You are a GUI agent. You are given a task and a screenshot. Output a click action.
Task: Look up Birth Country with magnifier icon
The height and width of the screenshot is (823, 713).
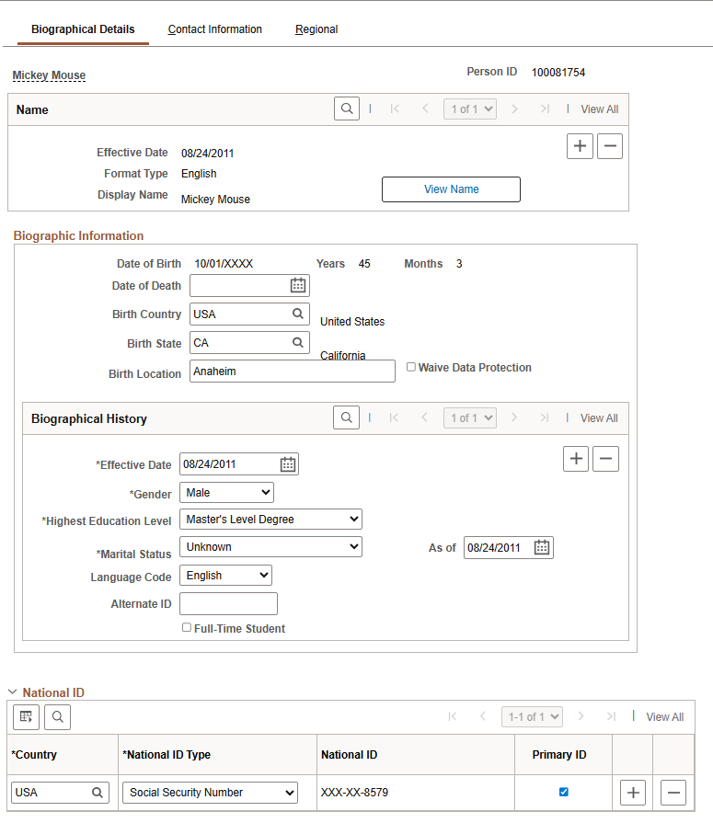(x=298, y=314)
